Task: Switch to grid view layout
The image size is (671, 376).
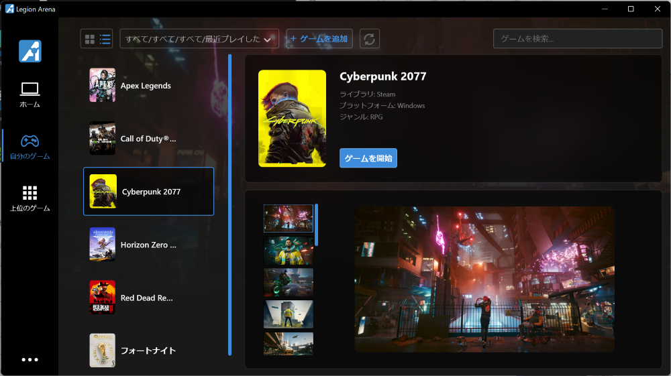Action: 90,40
